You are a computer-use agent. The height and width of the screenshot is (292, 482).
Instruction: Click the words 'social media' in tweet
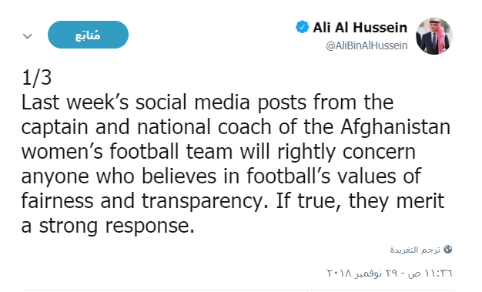pyautogui.click(x=192, y=102)
